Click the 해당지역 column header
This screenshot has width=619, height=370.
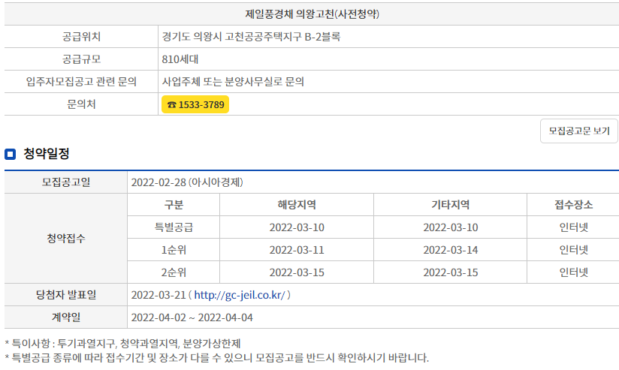297,205
